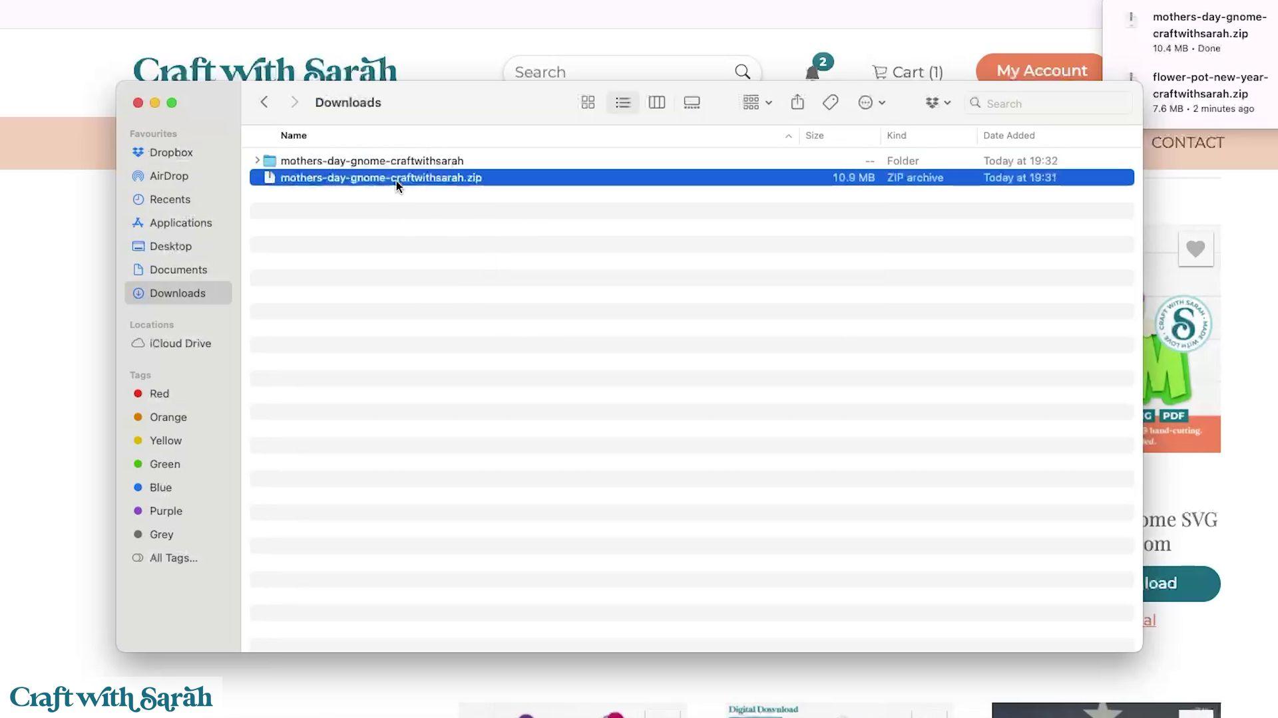Open AirDrop in Finder sidebar
The width and height of the screenshot is (1278, 718).
tap(178, 176)
